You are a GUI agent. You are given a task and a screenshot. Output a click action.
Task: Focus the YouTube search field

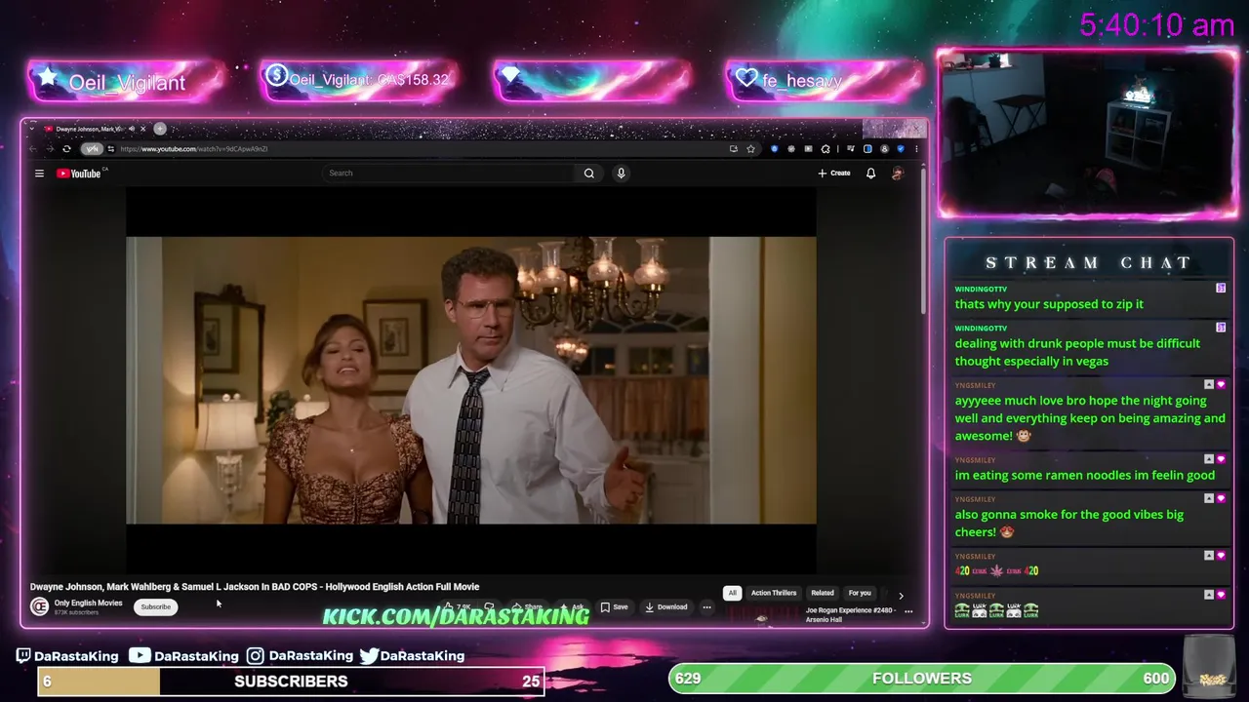(449, 173)
